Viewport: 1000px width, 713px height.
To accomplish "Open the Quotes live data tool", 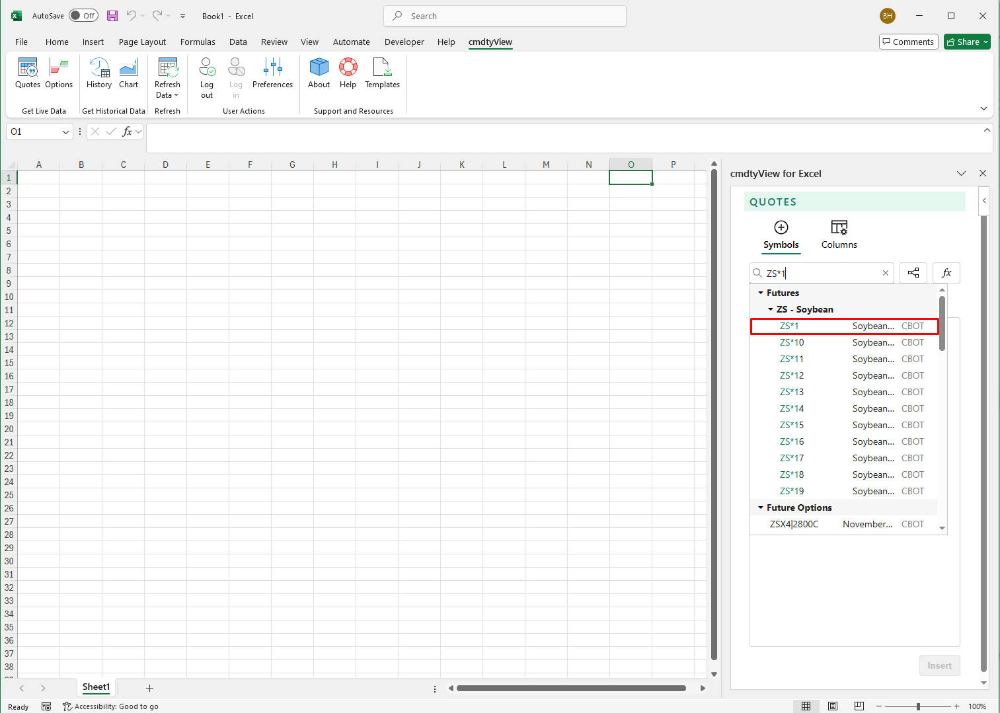I will click(28, 73).
